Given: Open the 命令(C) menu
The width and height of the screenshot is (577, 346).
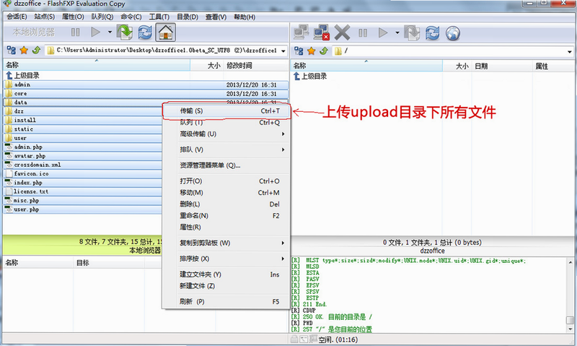Looking at the screenshot, I should 131,17.
